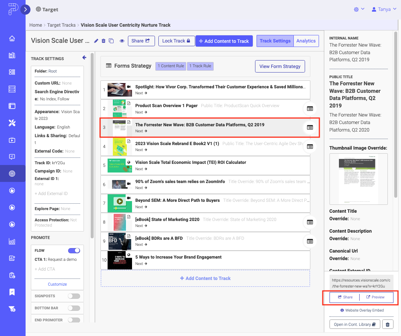Enable the End Promoter toggle

pyautogui.click(x=74, y=320)
